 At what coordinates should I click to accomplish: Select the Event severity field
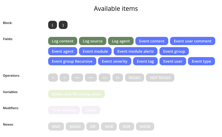pyautogui.click(x=115, y=61)
